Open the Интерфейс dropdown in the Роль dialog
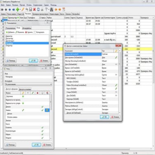 tap(28, 84)
